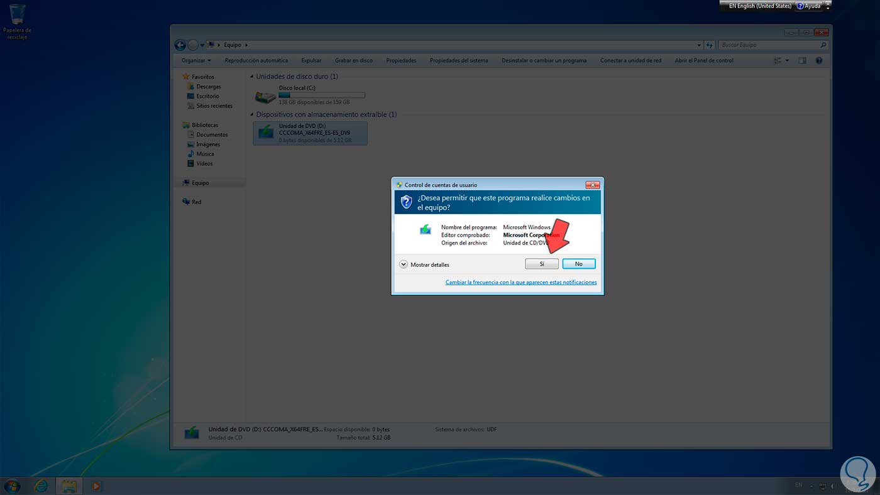Select the Unidad de DVD (D:) drive icon

point(265,133)
